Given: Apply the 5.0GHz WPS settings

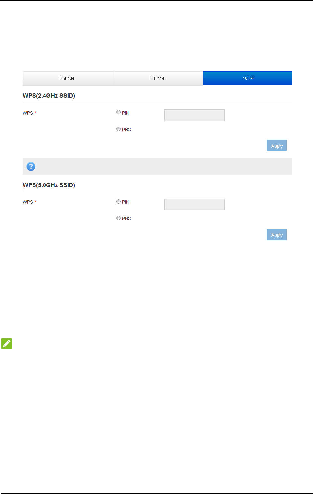Looking at the screenshot, I should click(277, 235).
